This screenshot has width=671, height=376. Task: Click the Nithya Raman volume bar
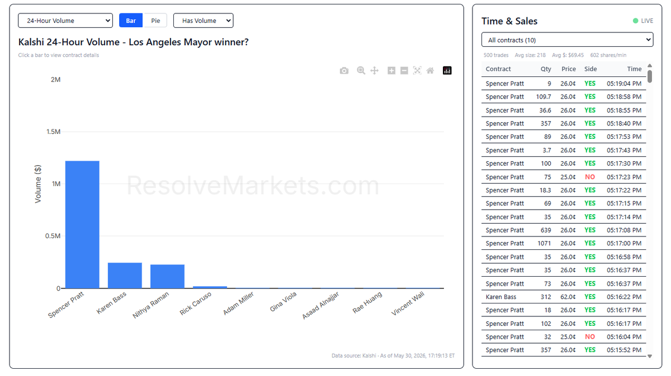coord(167,277)
